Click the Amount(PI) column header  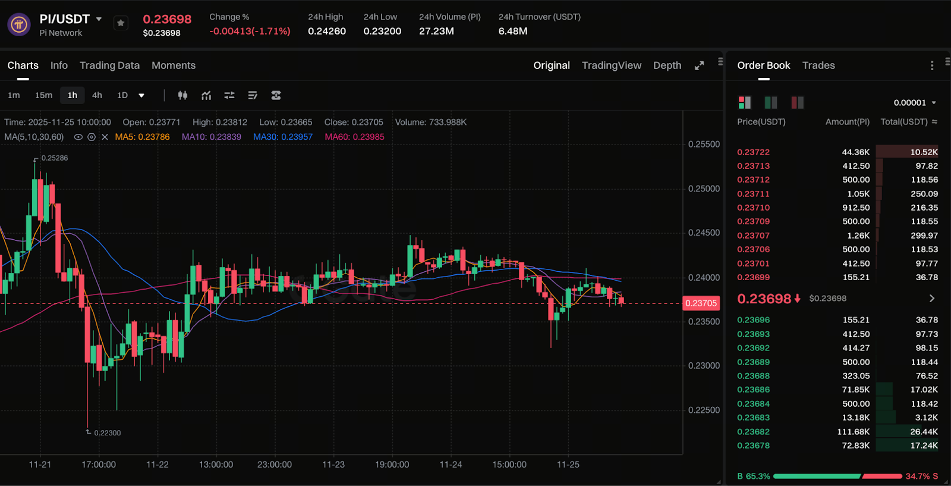click(x=848, y=122)
